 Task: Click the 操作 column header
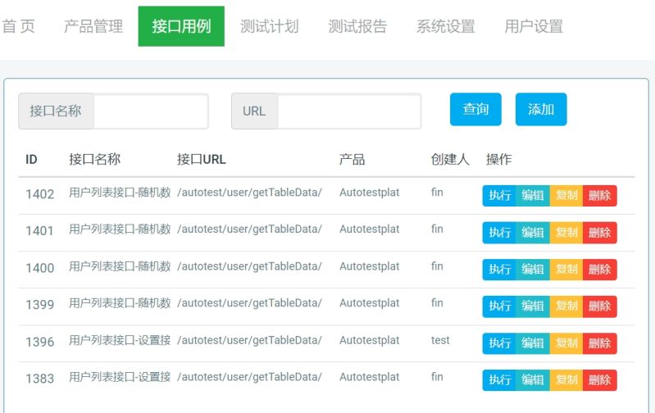(x=498, y=159)
